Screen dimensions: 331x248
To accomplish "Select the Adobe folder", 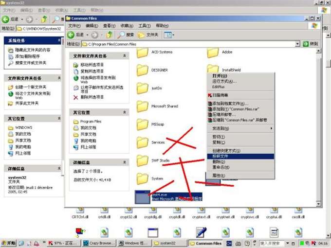I will [220, 53].
